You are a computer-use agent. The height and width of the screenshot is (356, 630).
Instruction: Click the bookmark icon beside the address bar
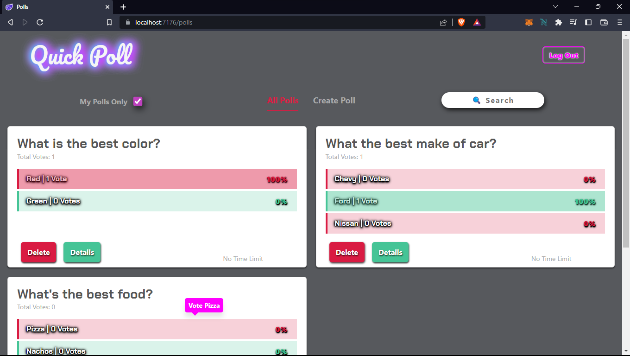tap(109, 22)
